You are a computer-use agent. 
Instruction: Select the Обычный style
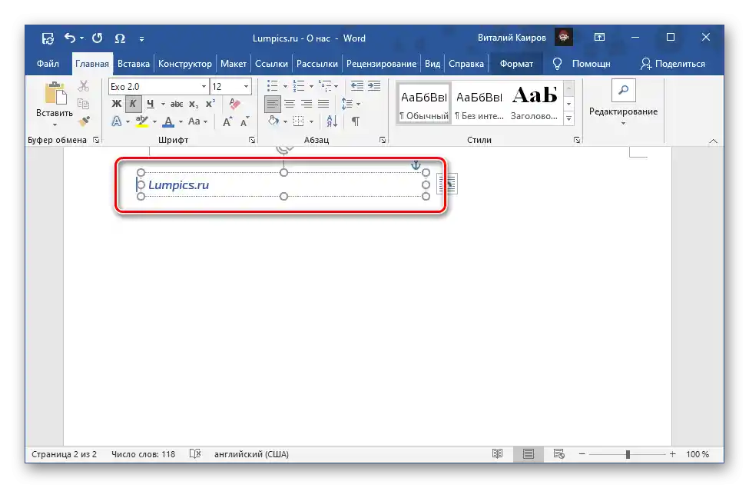(x=424, y=104)
